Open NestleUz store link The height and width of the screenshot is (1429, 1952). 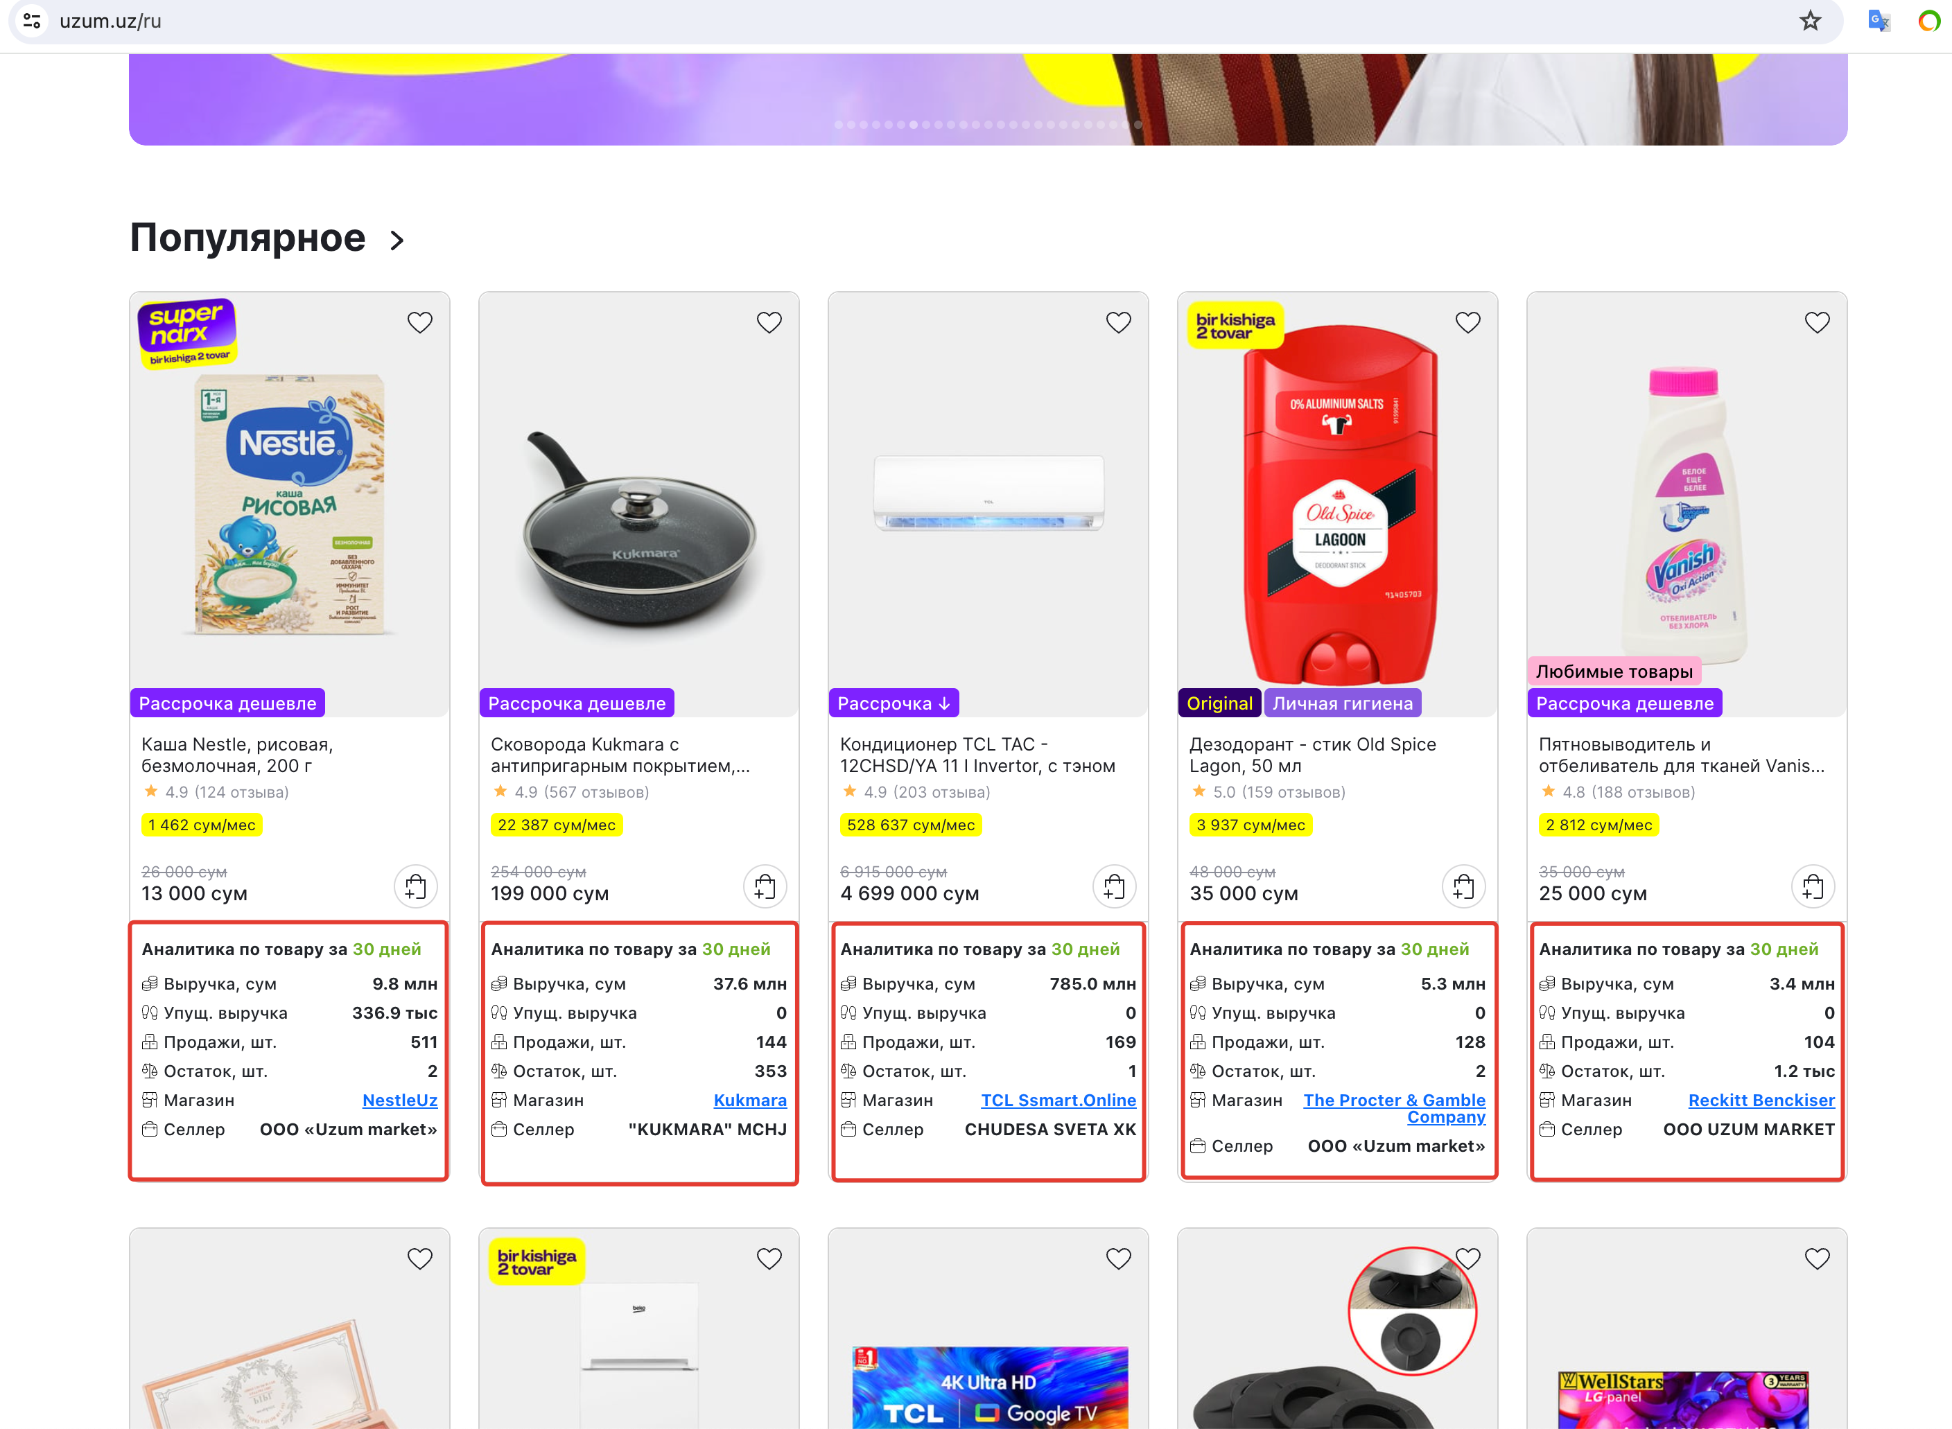click(400, 1101)
